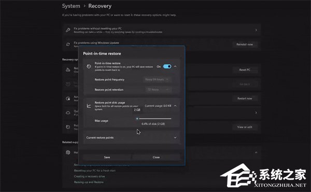Click the cloud icon in Recovery options
The width and height of the screenshot is (311, 192).
68,113
